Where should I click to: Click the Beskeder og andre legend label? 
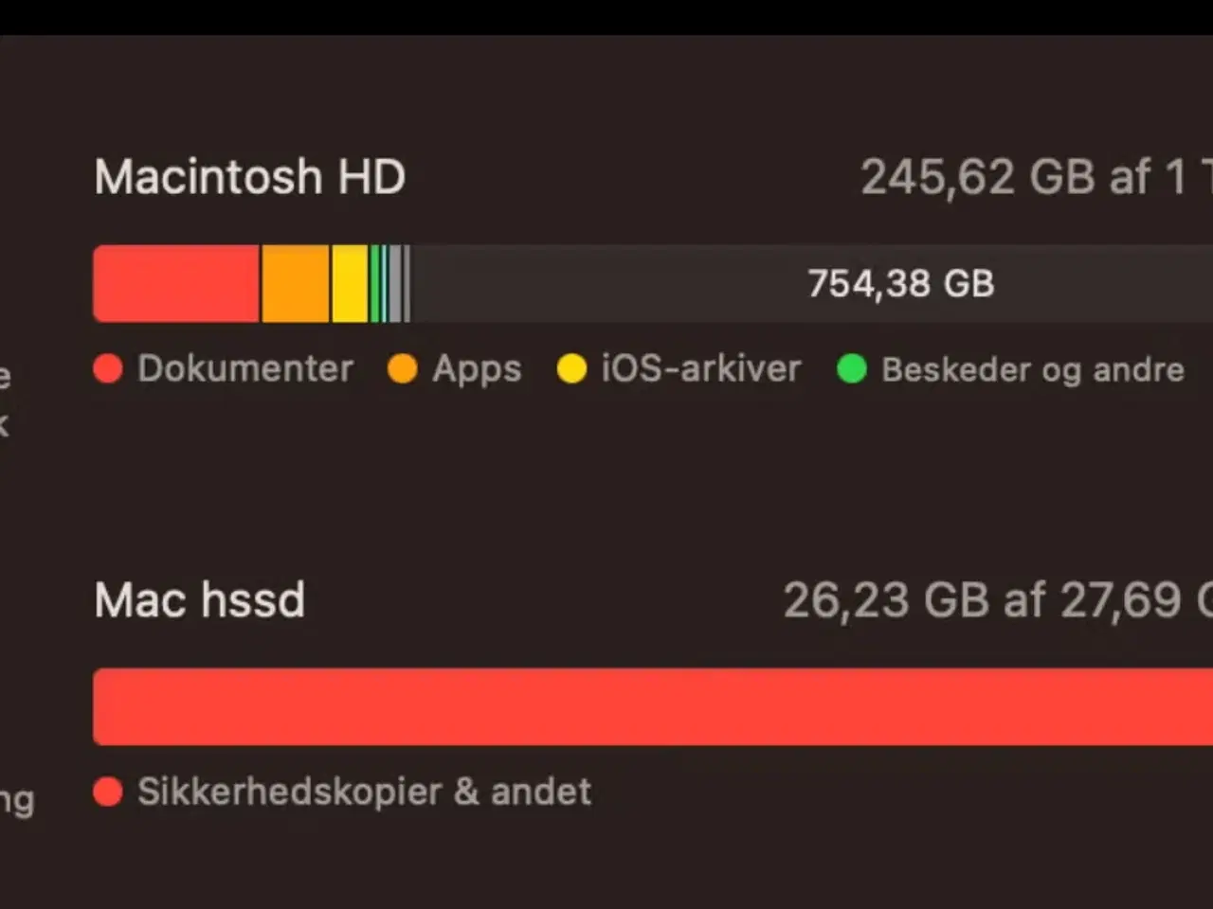point(1033,369)
